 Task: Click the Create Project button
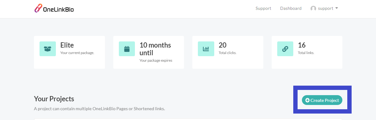(322, 100)
